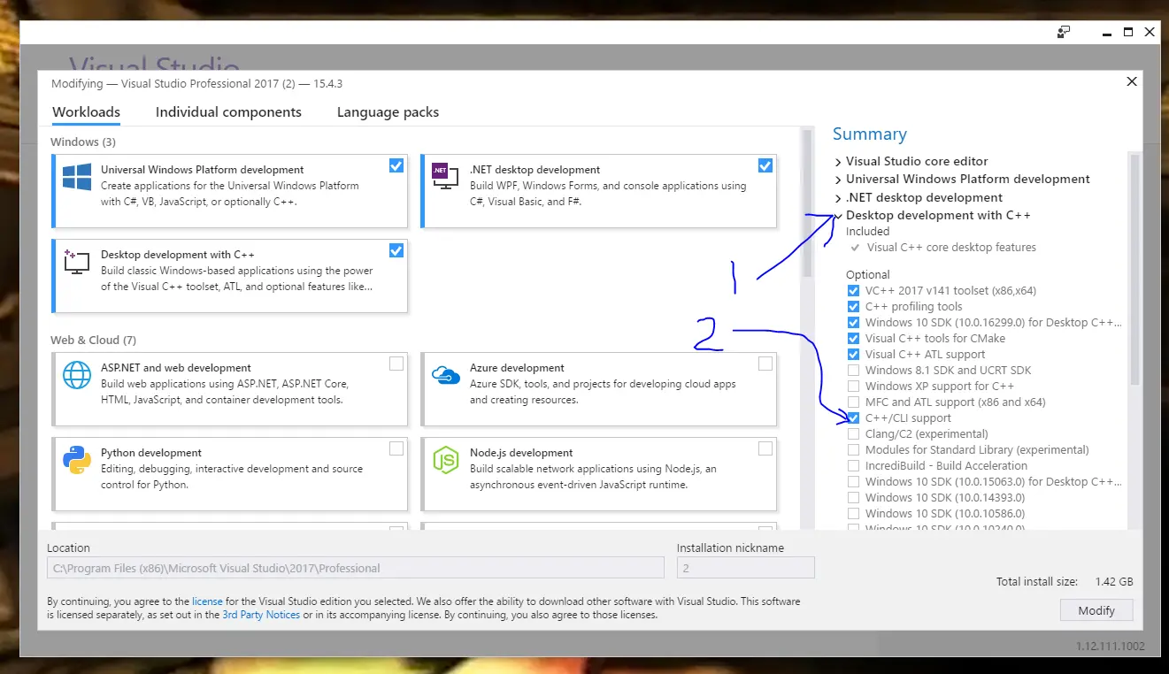This screenshot has height=674, width=1169.
Task: Uncheck .NET desktop development workload checkbox
Action: click(765, 165)
